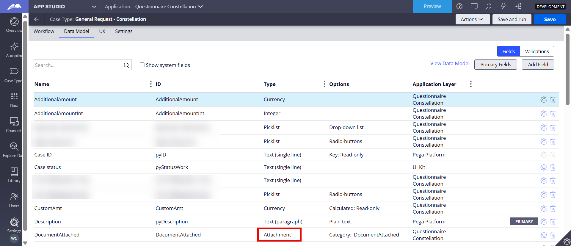Click the lightning bolt icon in header
The image size is (571, 246).
click(503, 6)
